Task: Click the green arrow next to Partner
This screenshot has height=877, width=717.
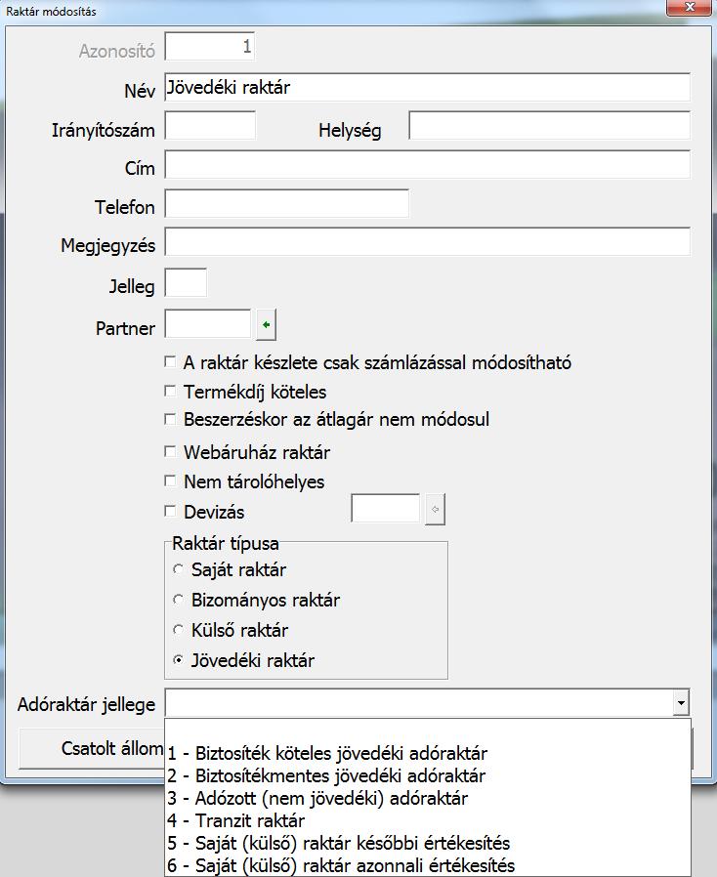Action: coord(267,325)
